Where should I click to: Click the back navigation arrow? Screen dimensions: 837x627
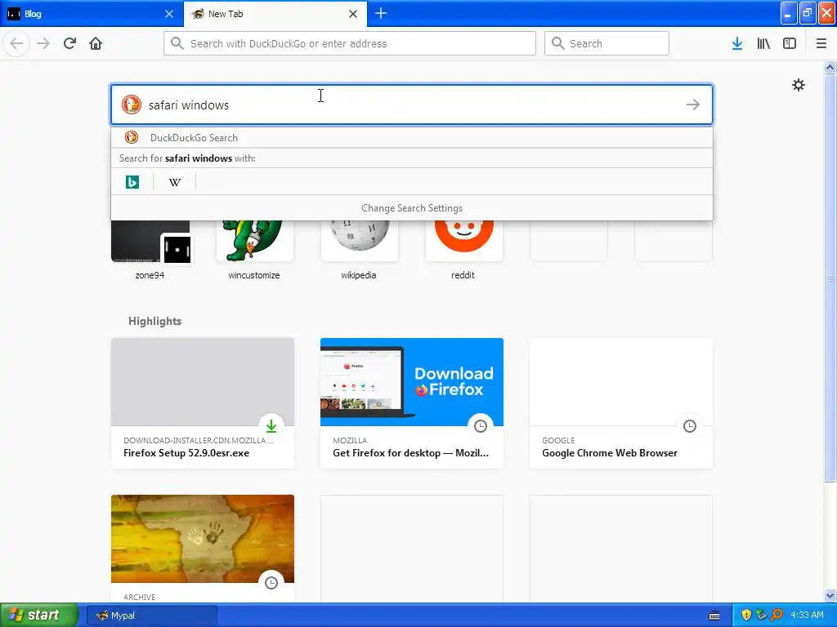[16, 43]
